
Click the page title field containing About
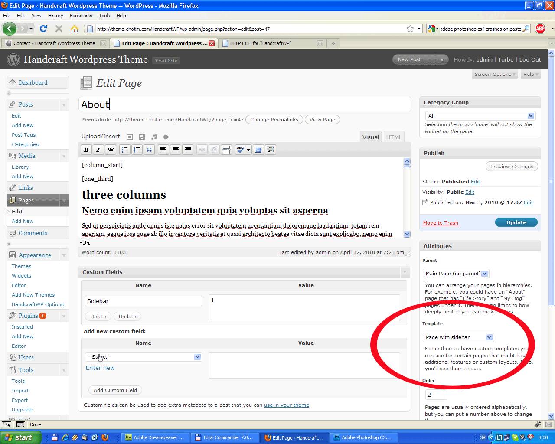(245, 104)
